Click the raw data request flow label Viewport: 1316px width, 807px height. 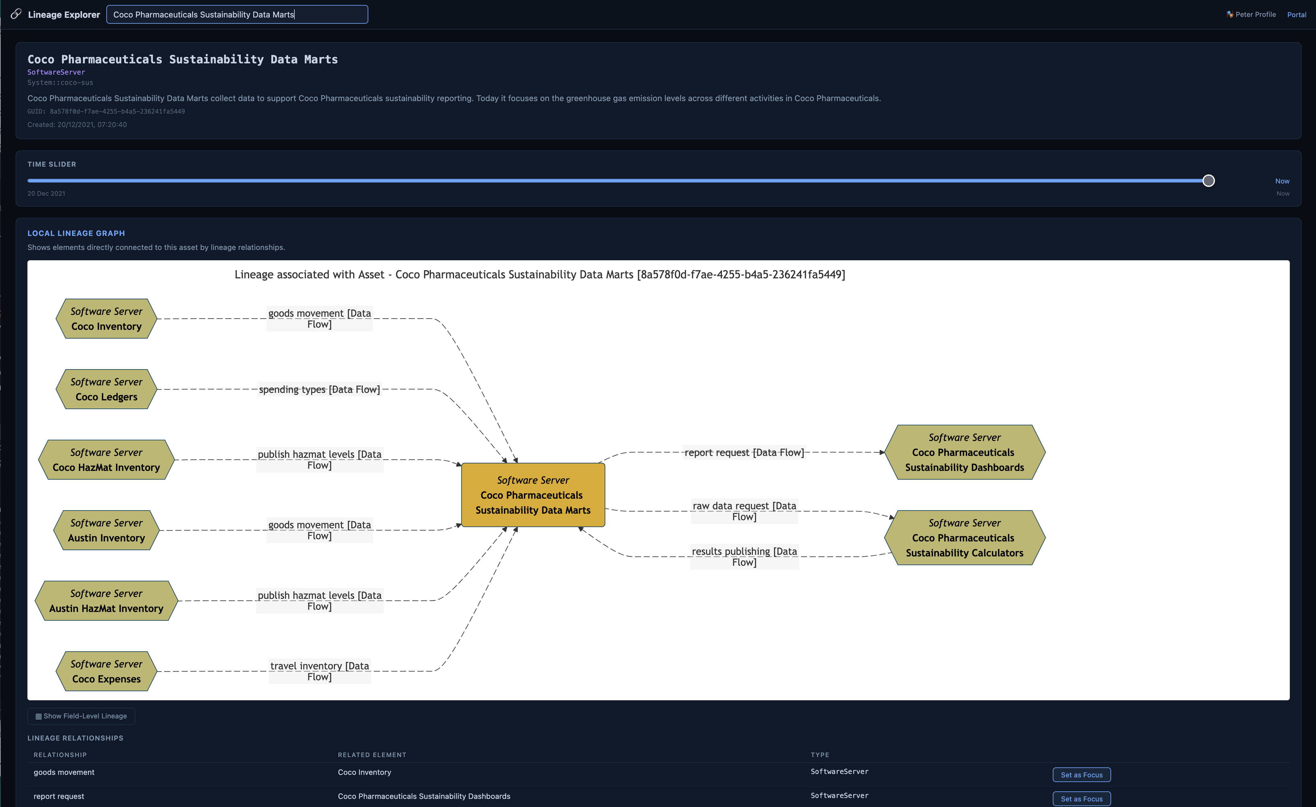click(744, 511)
